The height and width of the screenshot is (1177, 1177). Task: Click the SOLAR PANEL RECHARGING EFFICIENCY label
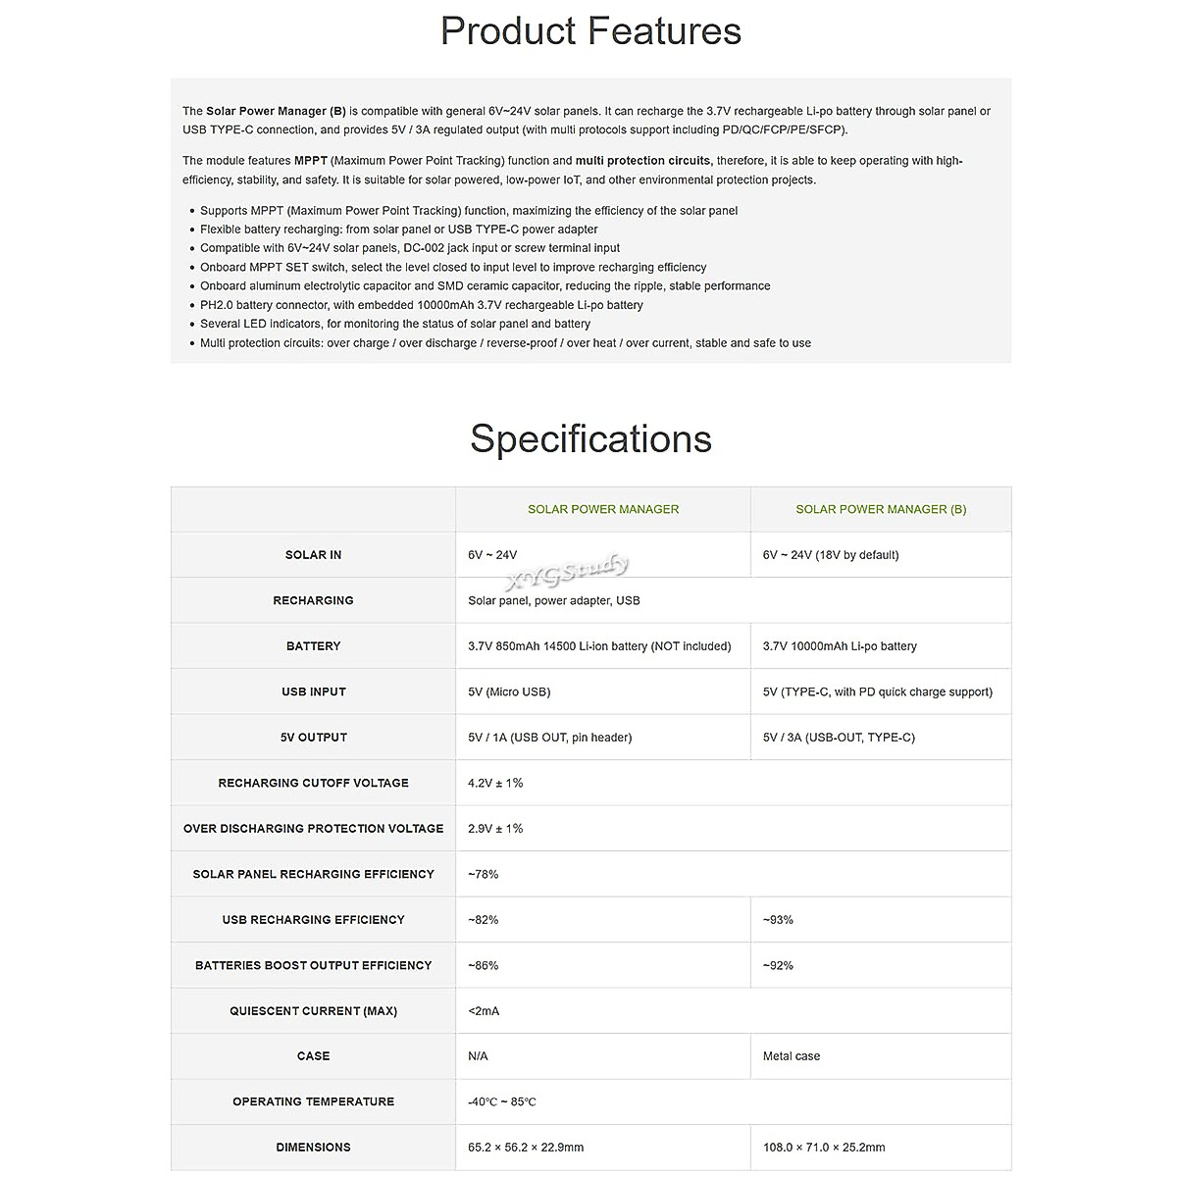[x=313, y=874]
